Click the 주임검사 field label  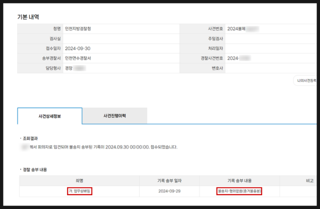[215, 39]
